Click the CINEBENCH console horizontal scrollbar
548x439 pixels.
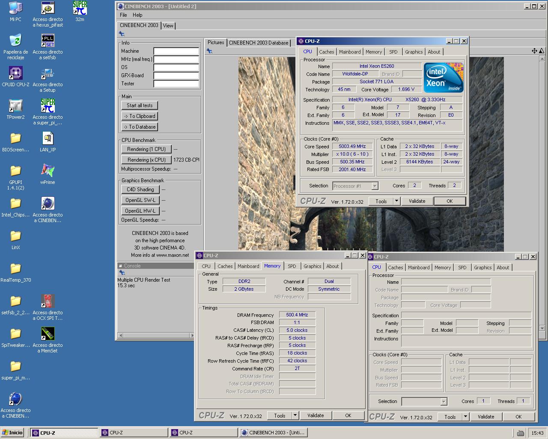coord(156,335)
